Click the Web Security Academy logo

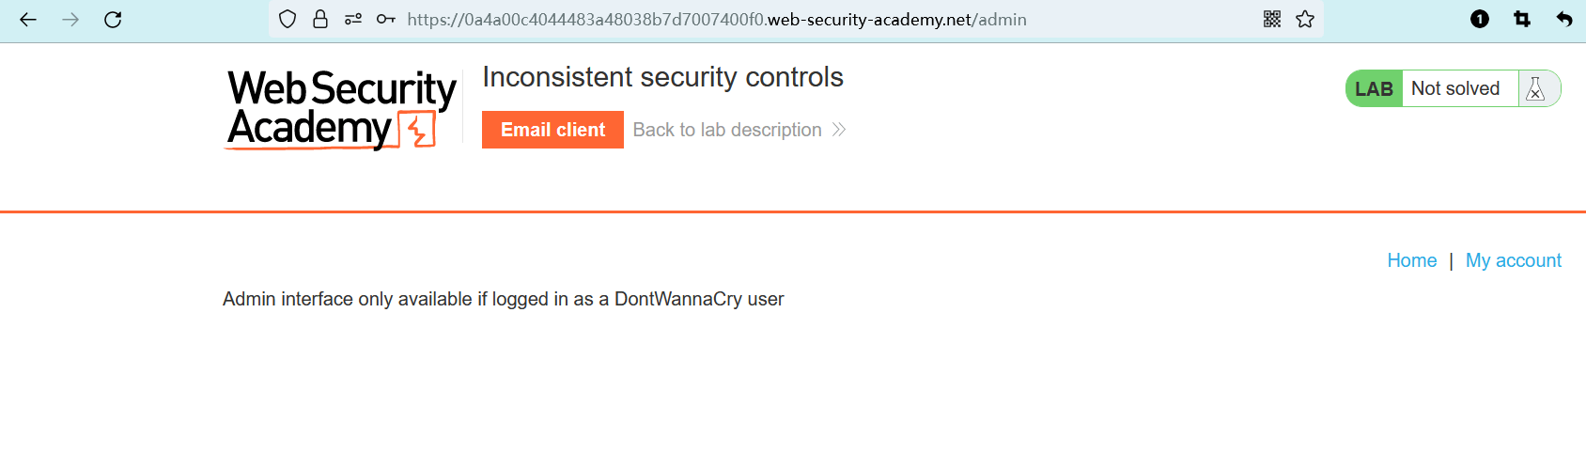342,109
